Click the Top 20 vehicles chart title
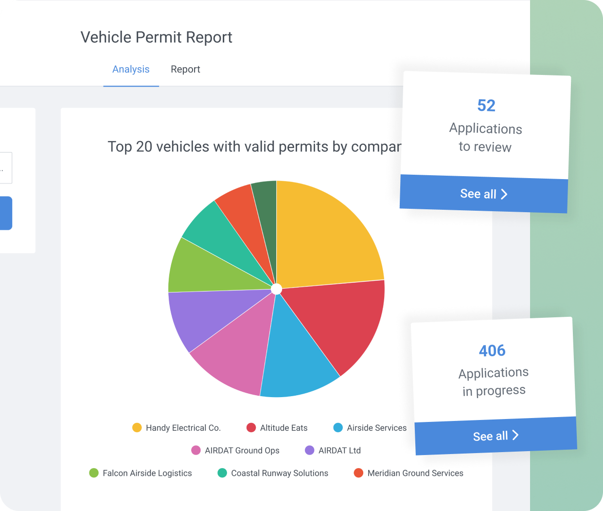603x511 pixels. click(x=254, y=146)
